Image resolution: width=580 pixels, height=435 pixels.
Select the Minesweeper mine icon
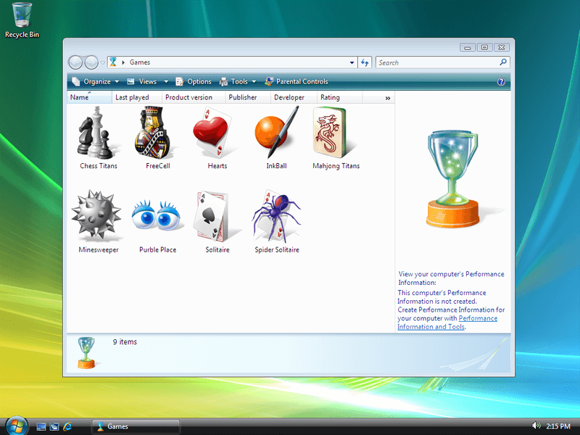tap(96, 215)
